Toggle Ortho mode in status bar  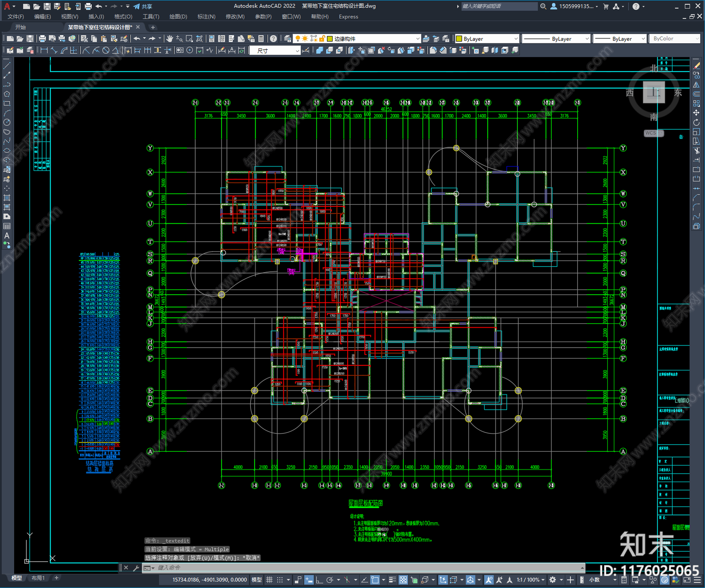point(319,580)
